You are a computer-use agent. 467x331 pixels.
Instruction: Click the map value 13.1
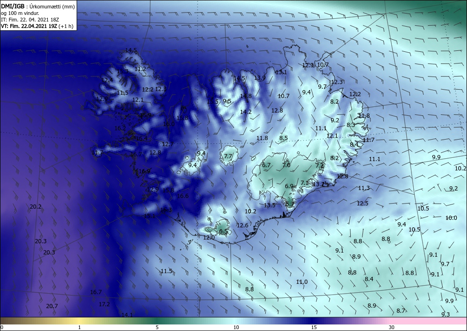pyautogui.click(x=281, y=72)
